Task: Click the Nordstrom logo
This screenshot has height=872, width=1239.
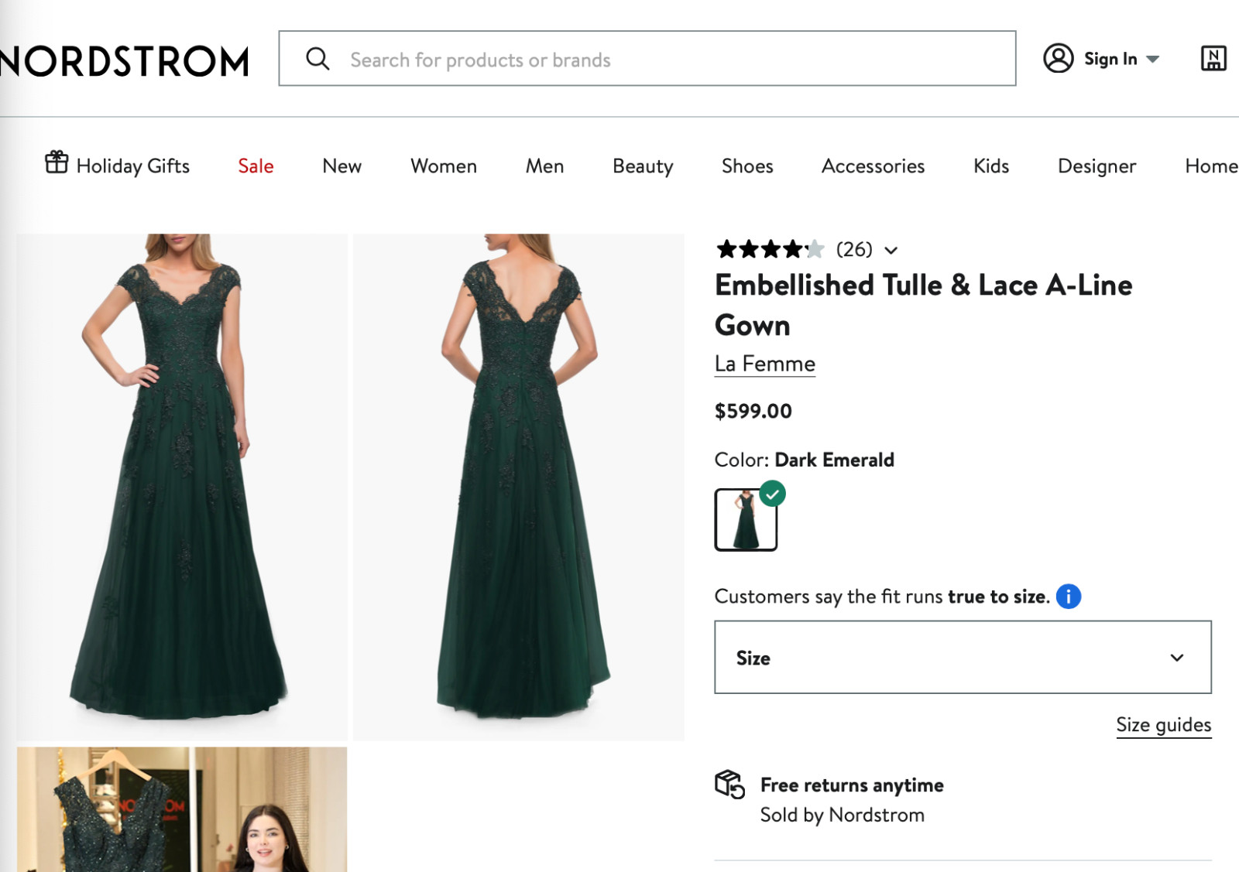Action: 124,61
